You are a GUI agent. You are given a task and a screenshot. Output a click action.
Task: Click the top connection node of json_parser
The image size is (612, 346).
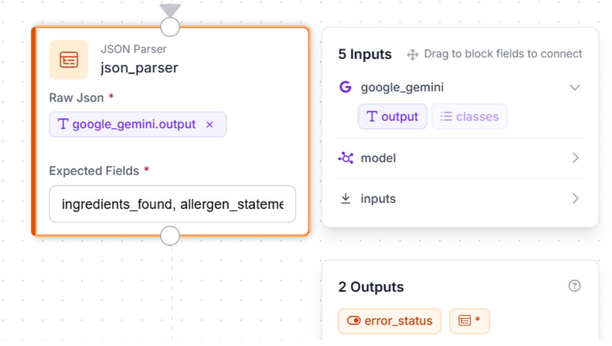[170, 27]
